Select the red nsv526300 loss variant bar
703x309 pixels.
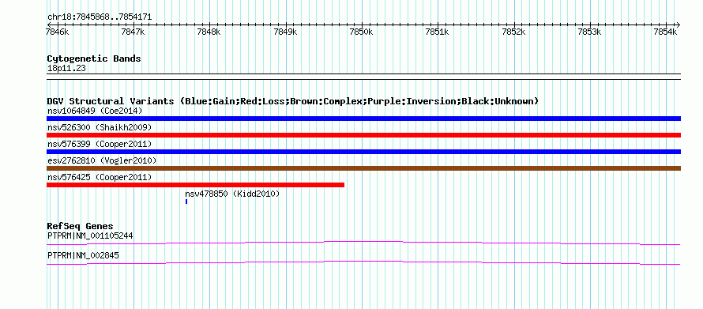(363, 135)
